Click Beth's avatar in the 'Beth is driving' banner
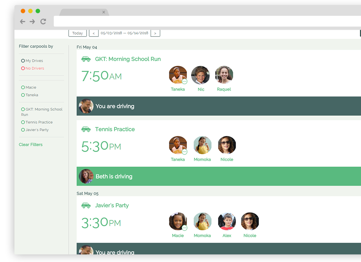The width and height of the screenshot is (361, 262). [86, 176]
